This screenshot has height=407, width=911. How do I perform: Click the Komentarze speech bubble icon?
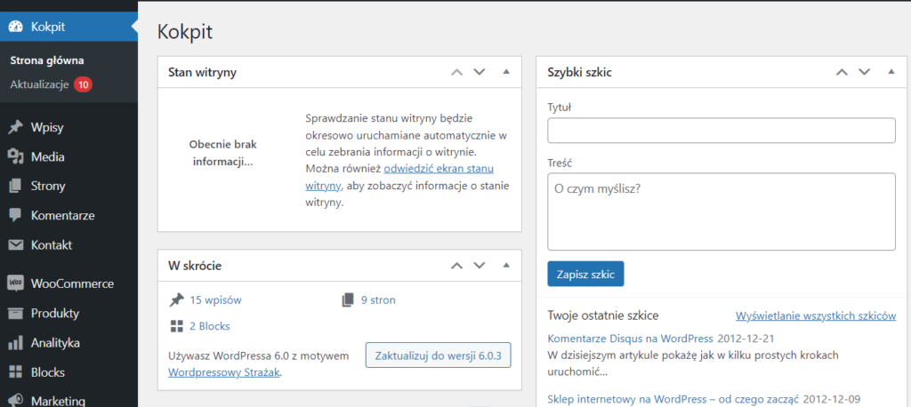click(x=15, y=216)
